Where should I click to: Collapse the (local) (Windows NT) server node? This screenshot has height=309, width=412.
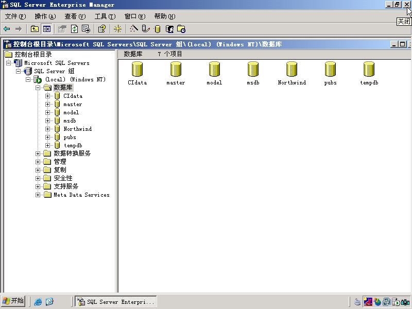click(x=28, y=79)
